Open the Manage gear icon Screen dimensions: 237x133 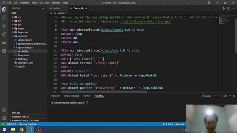(4, 118)
